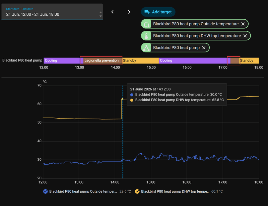Click the date range down stepper arrow
268x206 pixels.
tap(100, 16)
